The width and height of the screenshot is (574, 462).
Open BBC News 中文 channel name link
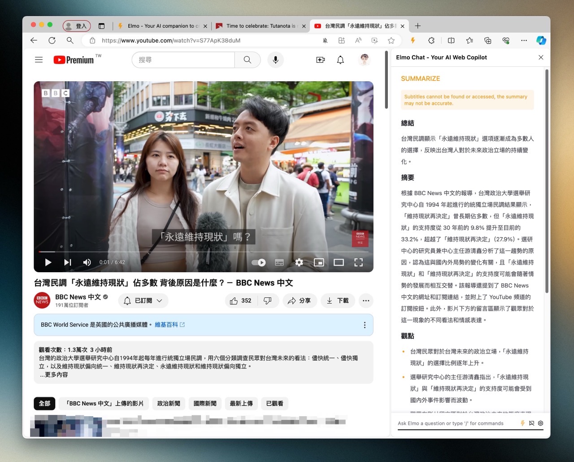click(x=78, y=297)
